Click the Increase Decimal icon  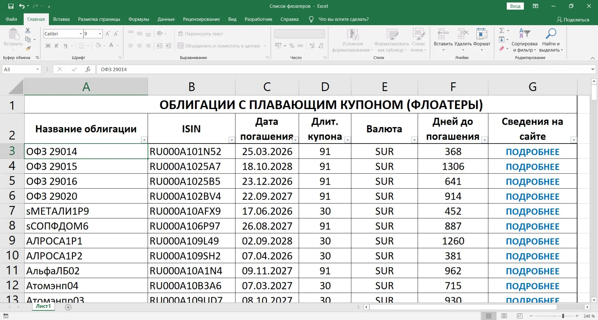312,46
